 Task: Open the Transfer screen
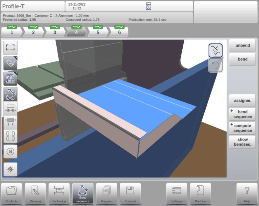pos(130,193)
